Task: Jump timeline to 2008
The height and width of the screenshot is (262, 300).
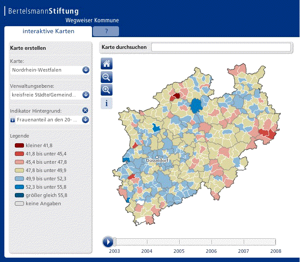Action: [276, 251]
